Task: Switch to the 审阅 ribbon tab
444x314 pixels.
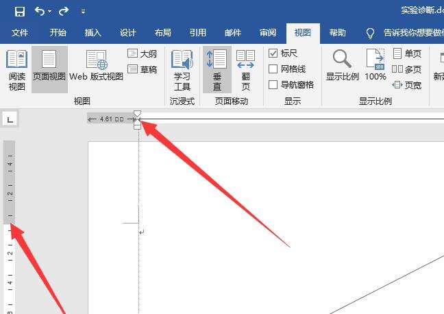Action: [x=268, y=33]
